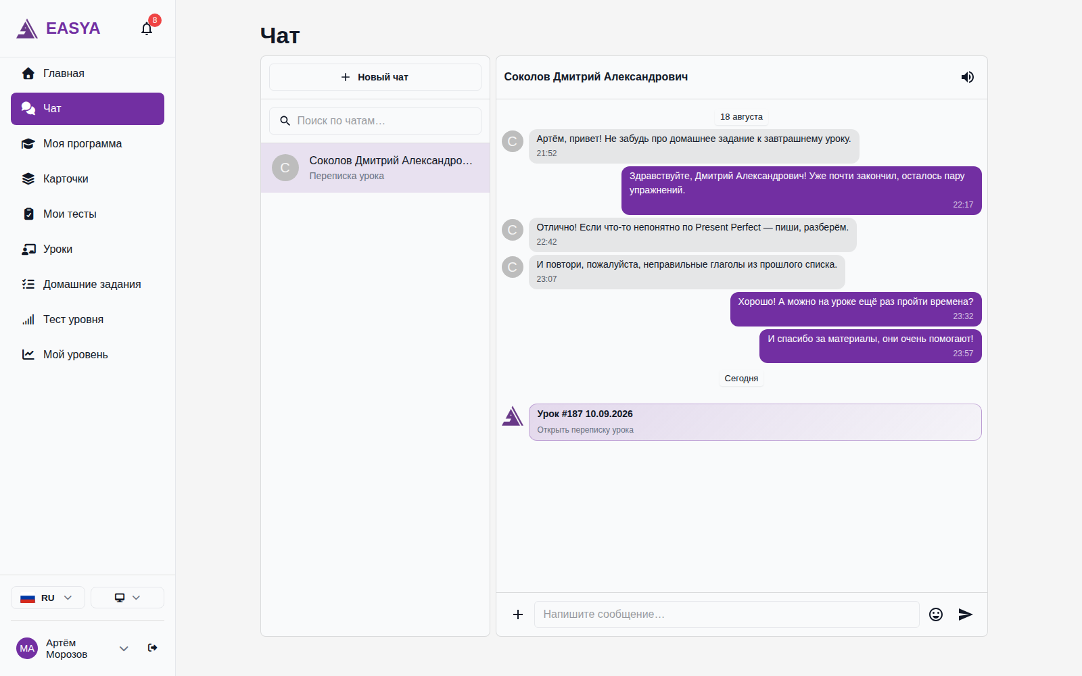Screen dimensions: 1082x676
Task: Click the home icon next to Главная
Action: click(x=28, y=74)
